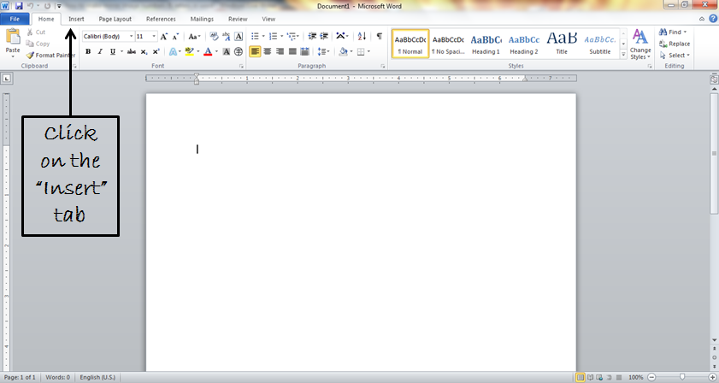Switch to the Mailings tab
Screen dimensions: 719x383
click(202, 19)
